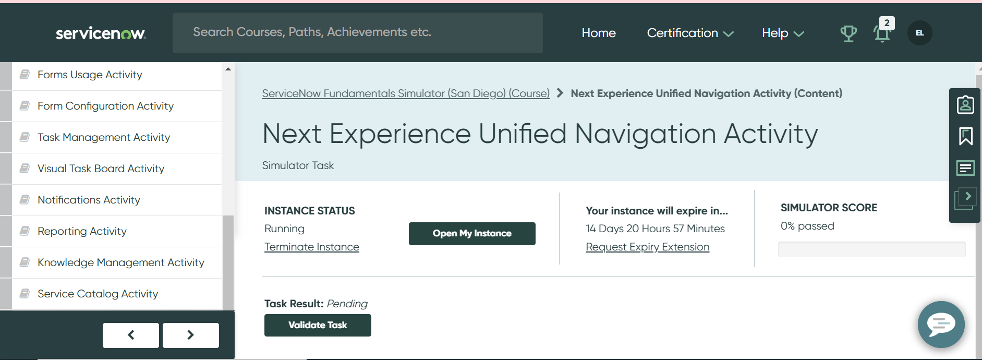The height and width of the screenshot is (360, 982).
Task: Click the Request Expiry Extension link
Action: click(x=647, y=247)
